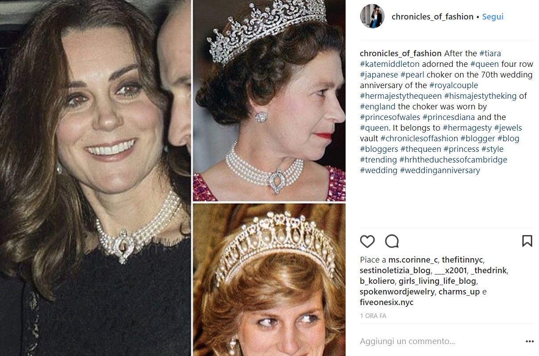The image size is (539, 356).
Task: Click the top-right tiara photo
Action: [269, 101]
